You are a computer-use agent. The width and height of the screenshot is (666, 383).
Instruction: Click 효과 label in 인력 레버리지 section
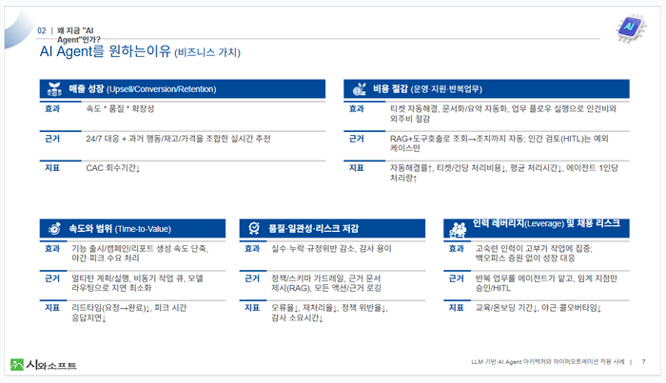[x=456, y=249]
